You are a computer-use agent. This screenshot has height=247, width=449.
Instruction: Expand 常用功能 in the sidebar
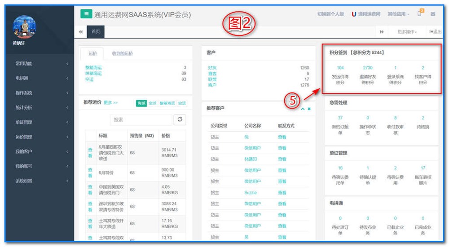click(40, 64)
